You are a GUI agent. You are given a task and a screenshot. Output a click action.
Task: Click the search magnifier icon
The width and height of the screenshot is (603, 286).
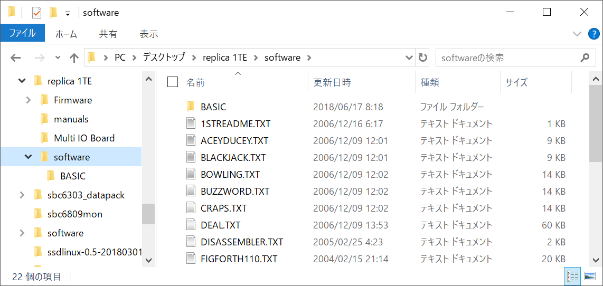tap(585, 58)
